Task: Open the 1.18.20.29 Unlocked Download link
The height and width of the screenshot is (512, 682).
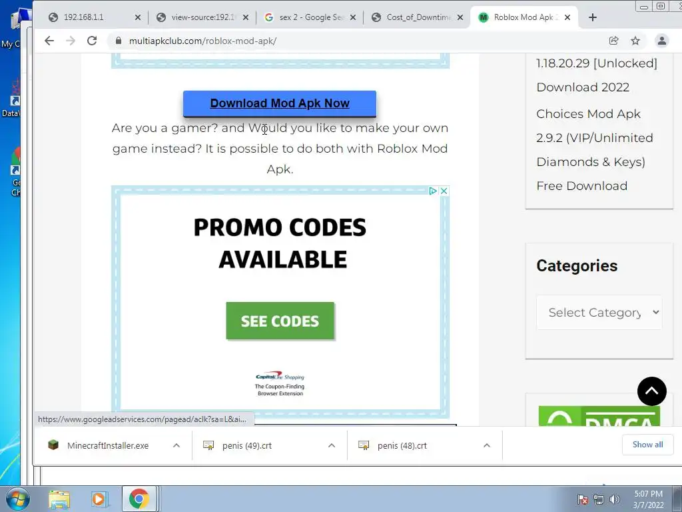Action: coord(597,75)
